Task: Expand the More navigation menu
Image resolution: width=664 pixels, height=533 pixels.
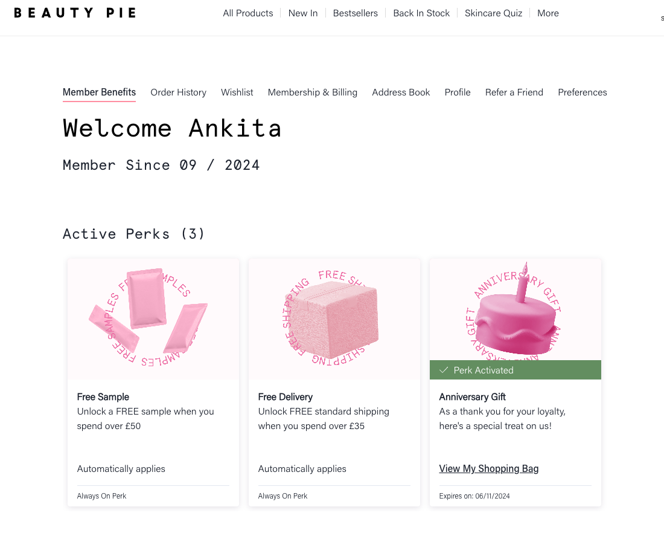Action: [x=548, y=13]
